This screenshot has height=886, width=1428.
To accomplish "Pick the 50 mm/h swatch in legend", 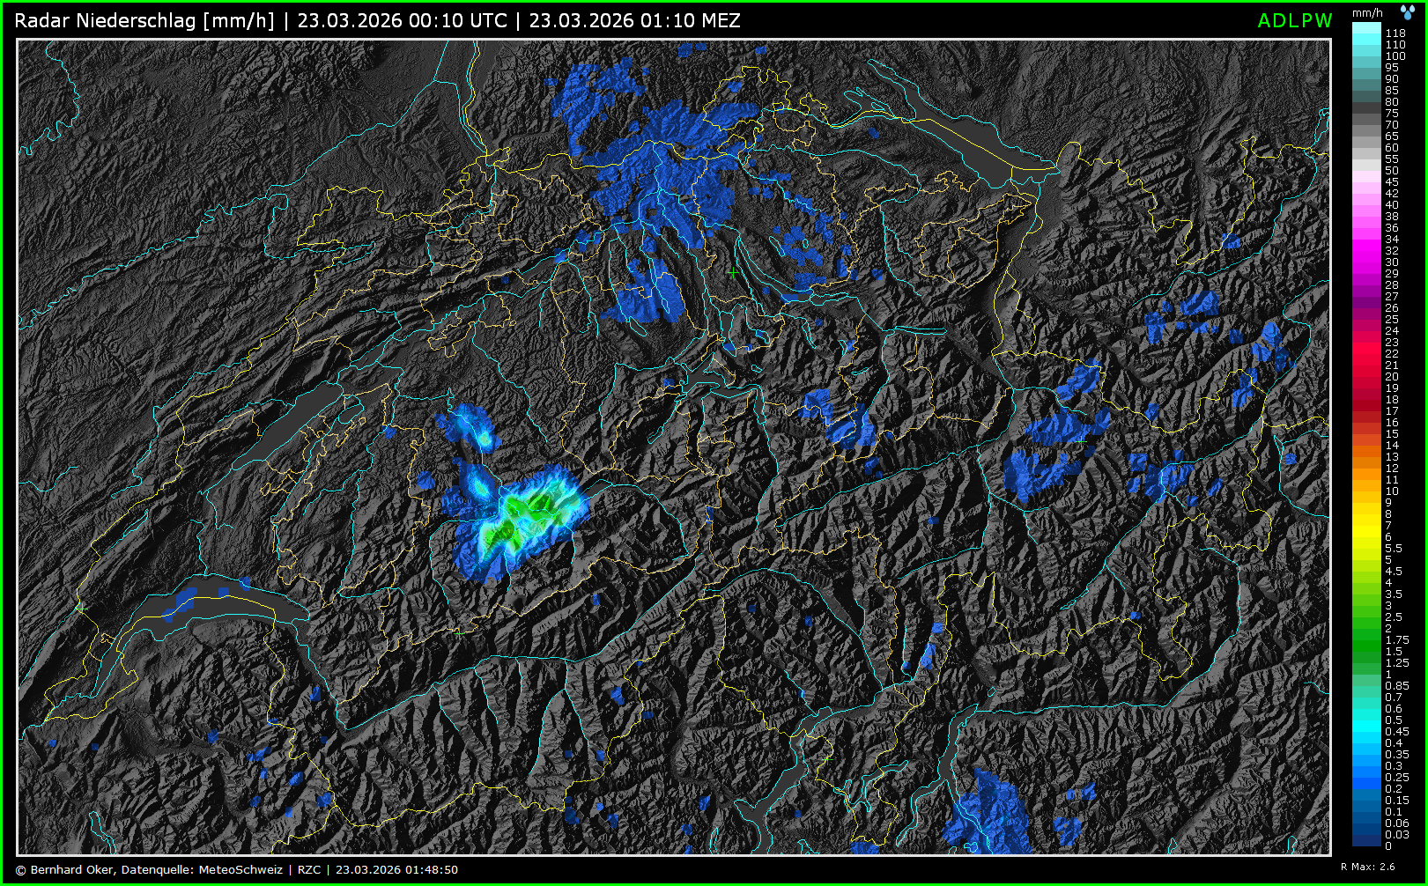I will tap(1366, 170).
